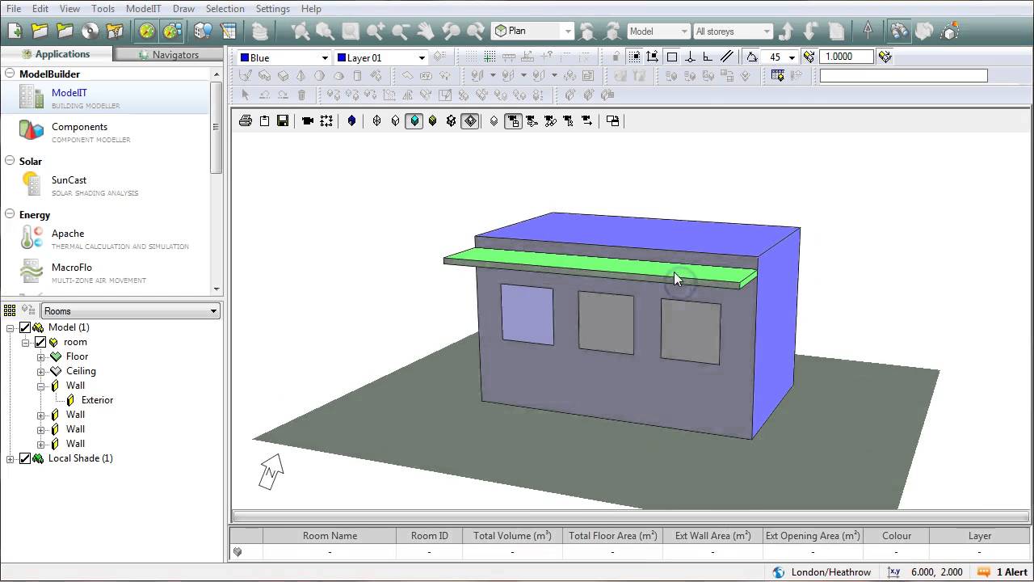Open the Tools menu
1034x582 pixels.
pyautogui.click(x=103, y=8)
